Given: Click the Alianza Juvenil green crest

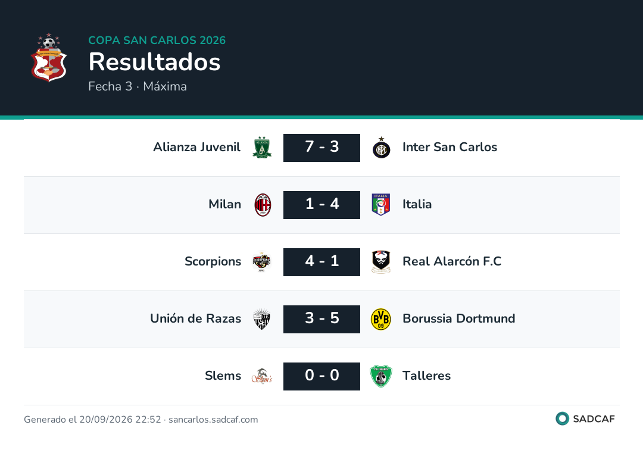Looking at the screenshot, I should coord(262,148).
